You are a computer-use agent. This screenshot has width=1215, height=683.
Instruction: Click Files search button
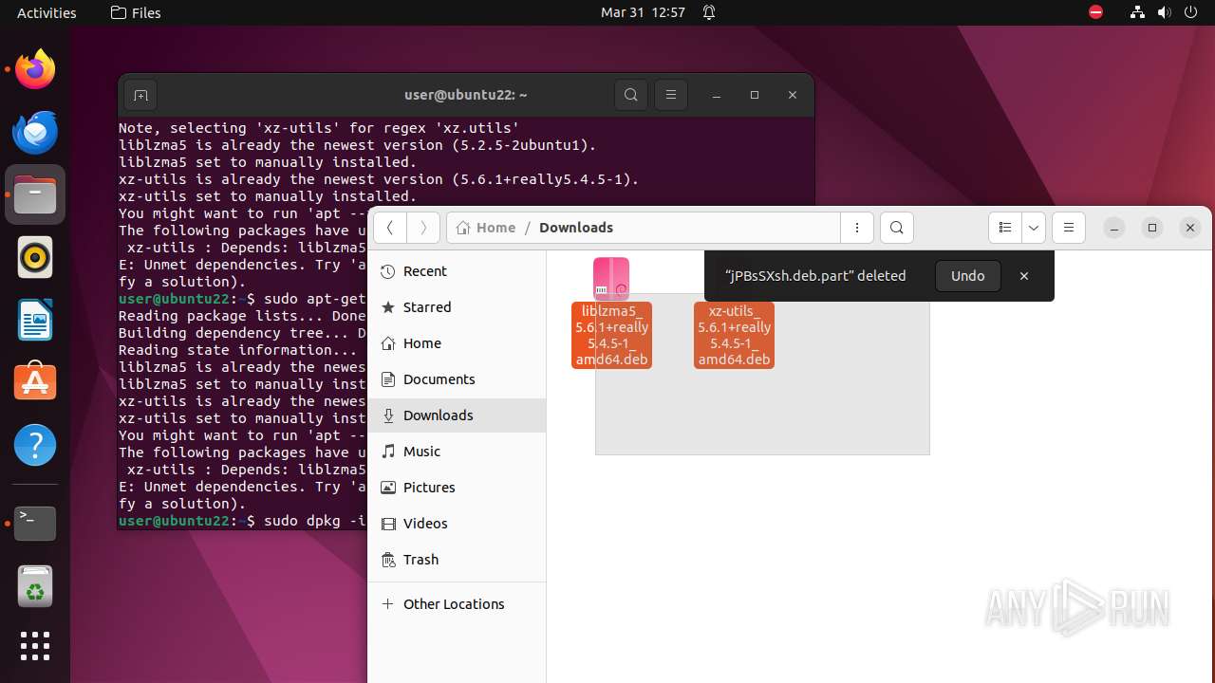coord(897,228)
